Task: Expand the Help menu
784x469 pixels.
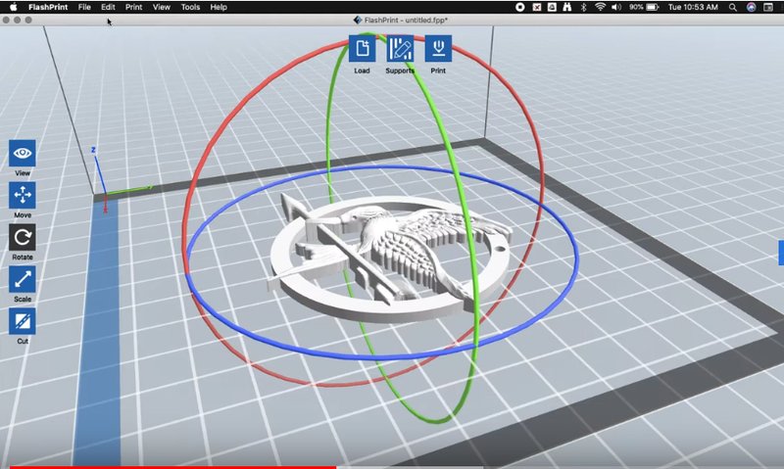Action: coord(219,7)
